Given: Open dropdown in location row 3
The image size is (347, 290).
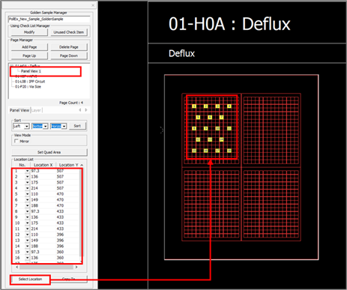Looking at the screenshot, I should coord(27,182).
